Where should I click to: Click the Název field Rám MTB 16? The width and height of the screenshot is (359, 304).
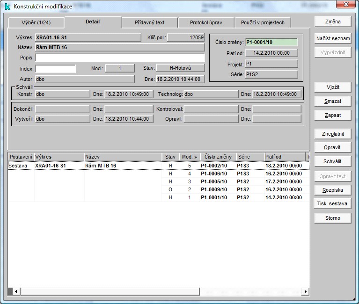point(120,47)
